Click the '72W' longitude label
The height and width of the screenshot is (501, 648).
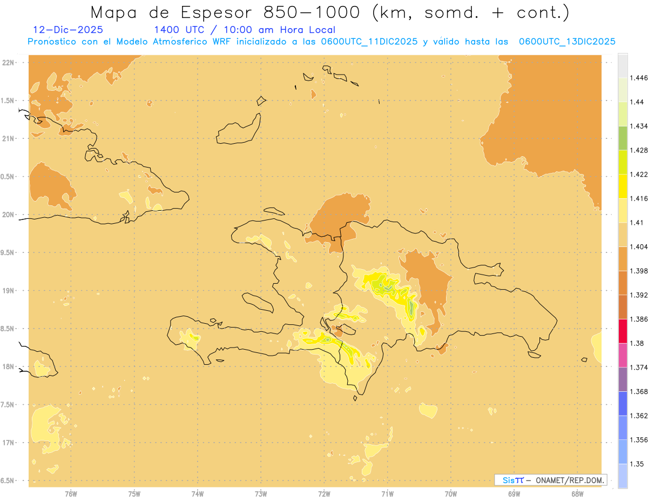[324, 494]
